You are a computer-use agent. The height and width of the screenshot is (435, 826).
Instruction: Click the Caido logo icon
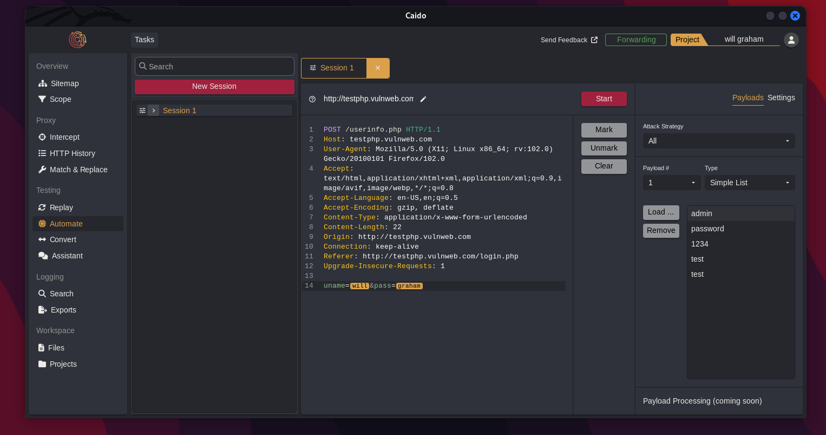77,40
